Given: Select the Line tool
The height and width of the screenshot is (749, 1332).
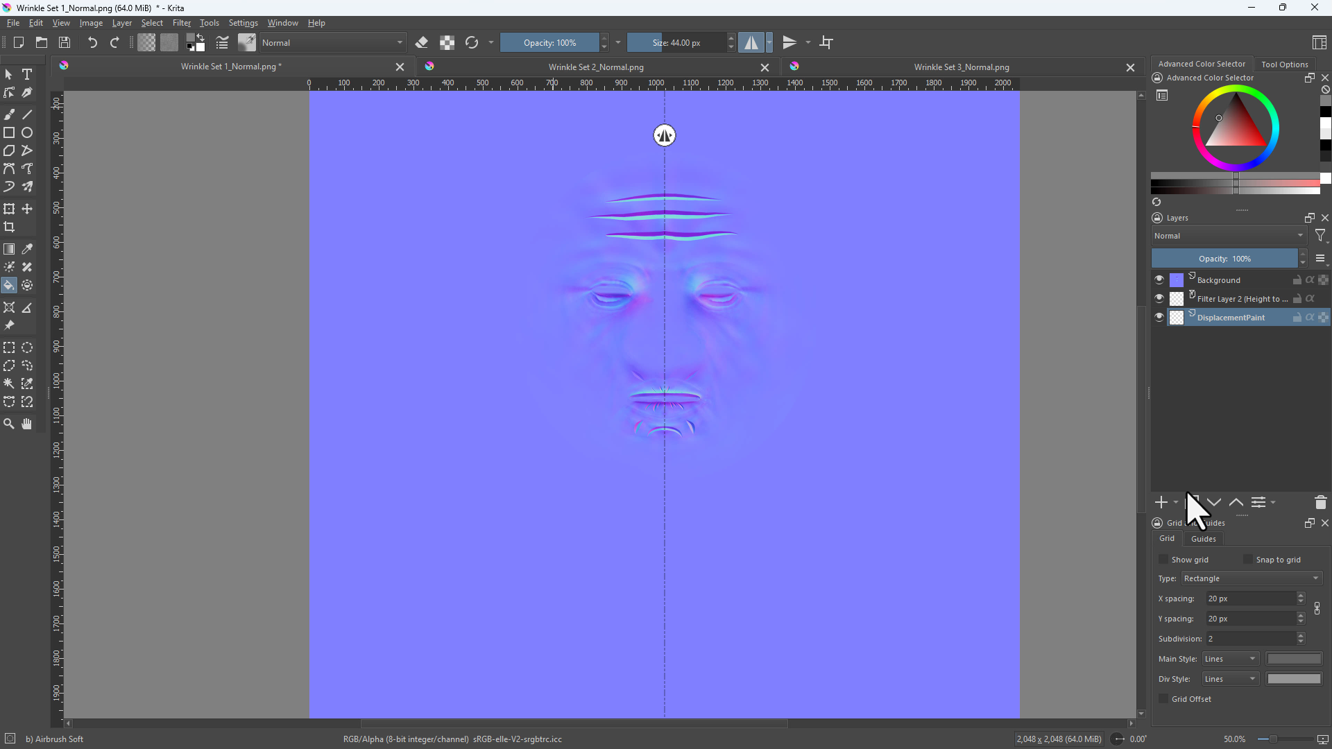Looking at the screenshot, I should [27, 114].
